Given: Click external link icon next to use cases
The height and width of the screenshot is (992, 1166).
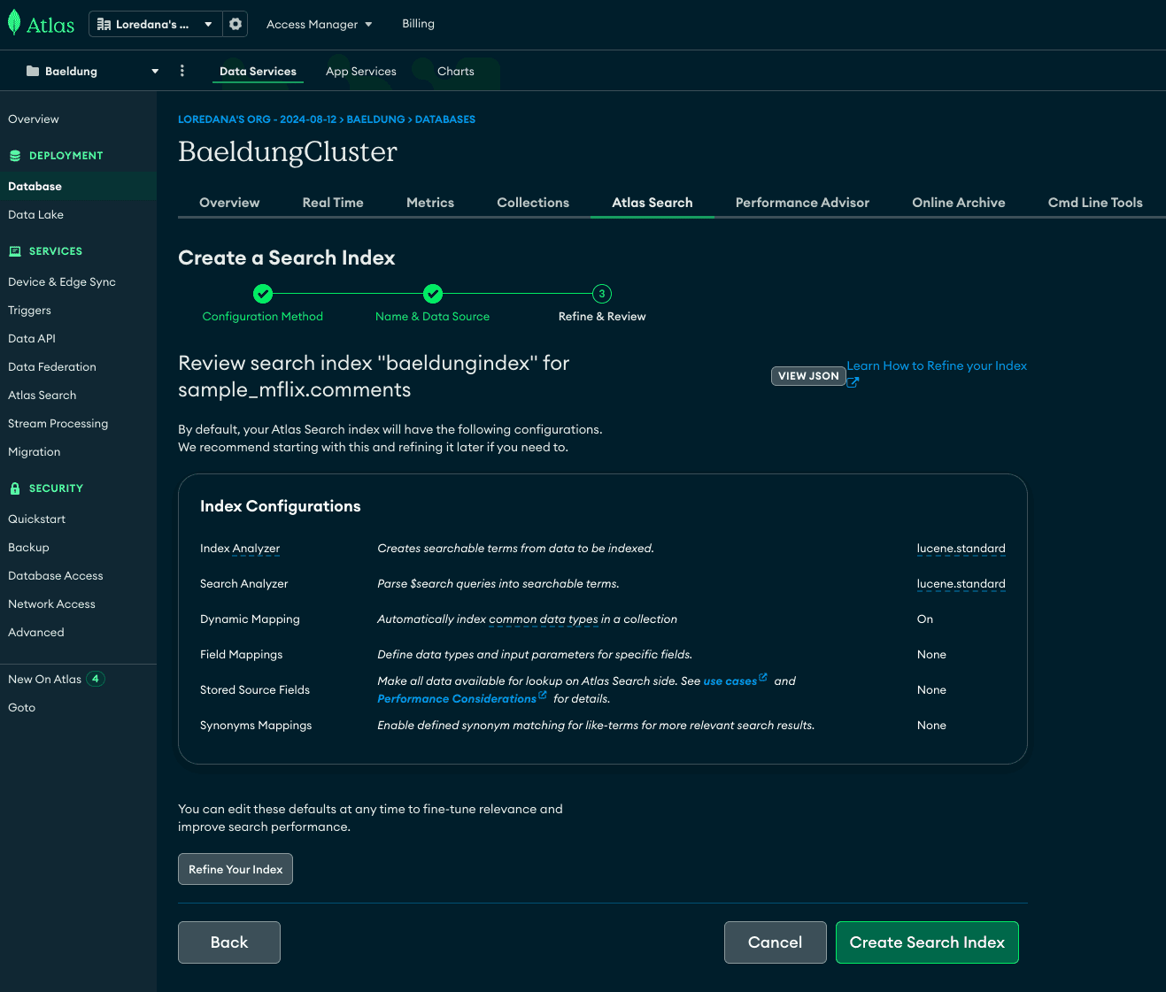Looking at the screenshot, I should 763,678.
